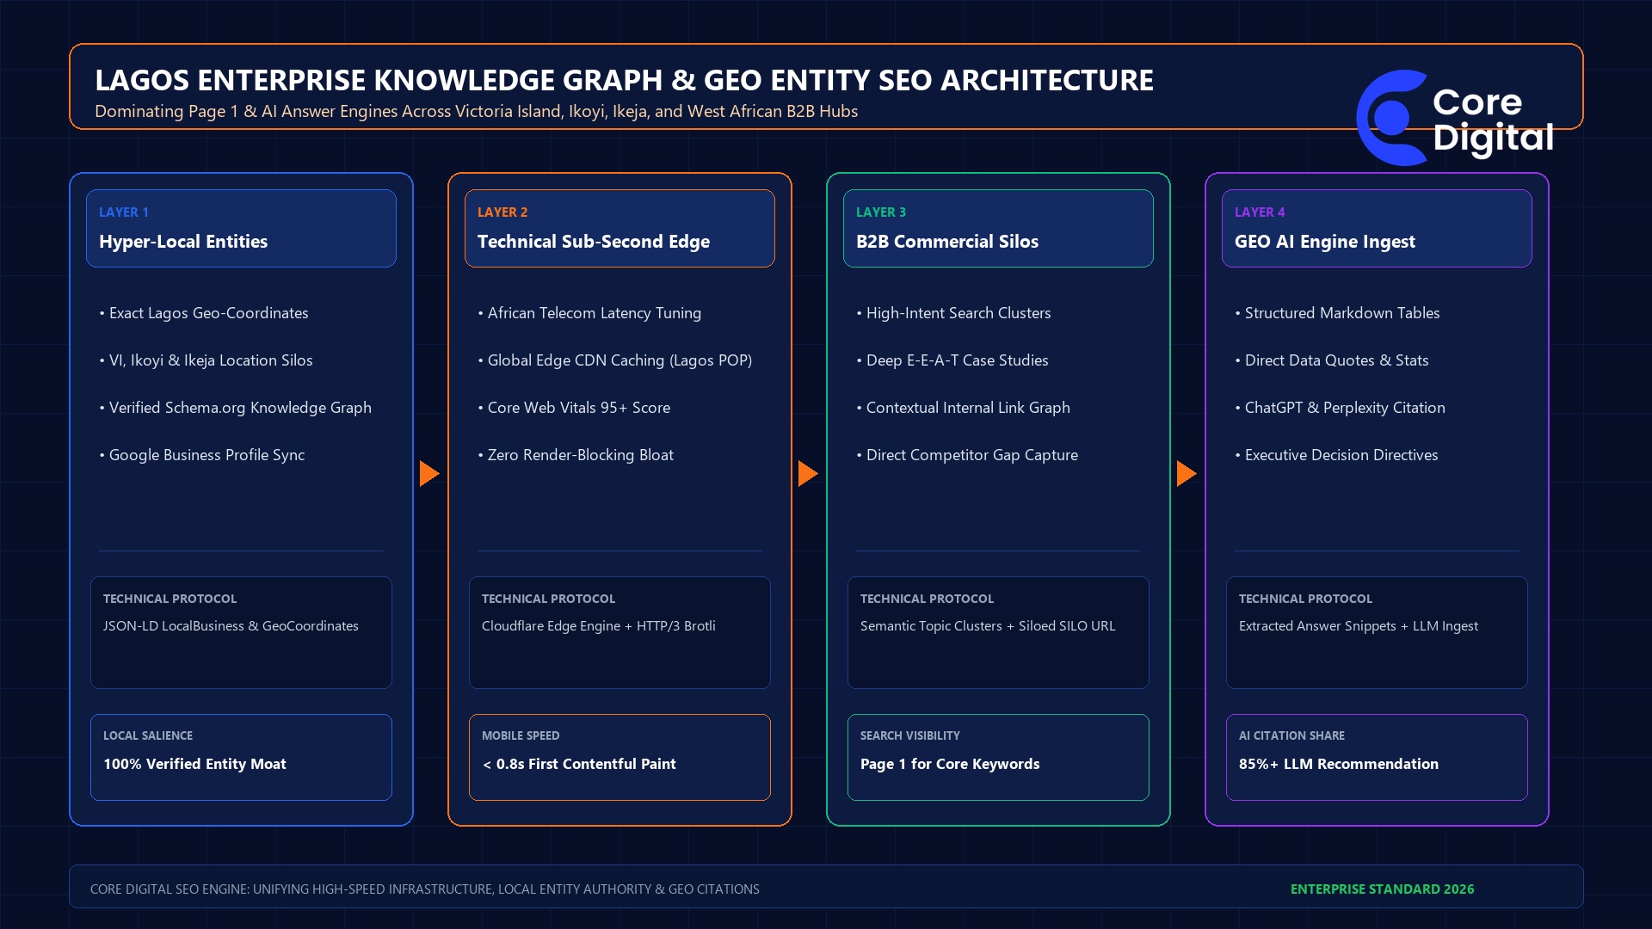Click the "MOBILE SPEED" label
Screen dimensions: 1652x929
pyautogui.click(x=521, y=735)
